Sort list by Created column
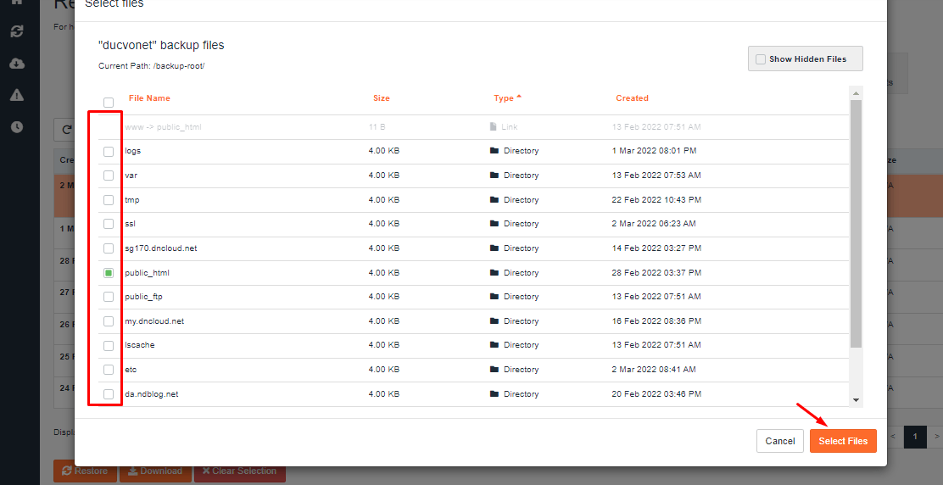 [632, 98]
